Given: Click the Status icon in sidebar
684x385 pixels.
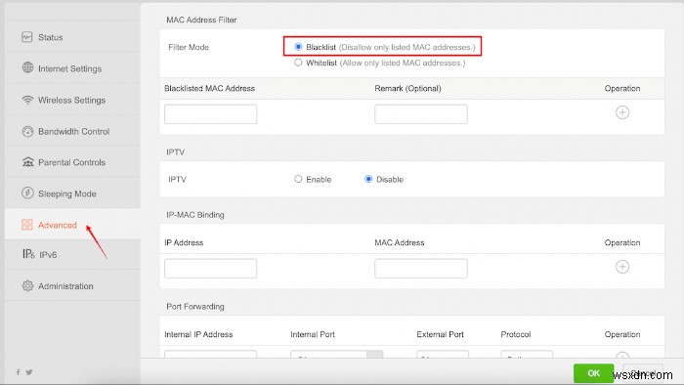Looking at the screenshot, I should [x=27, y=37].
